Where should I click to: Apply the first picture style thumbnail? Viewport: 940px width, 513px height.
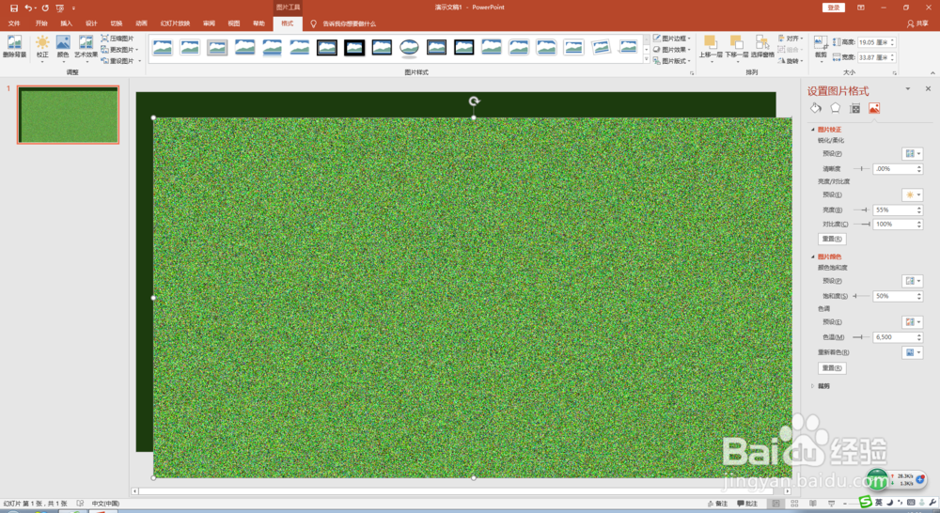pyautogui.click(x=163, y=47)
